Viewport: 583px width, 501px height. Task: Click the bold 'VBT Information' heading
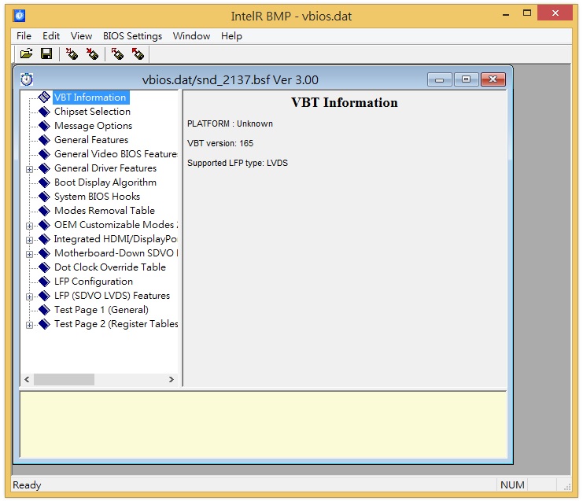[x=345, y=102]
